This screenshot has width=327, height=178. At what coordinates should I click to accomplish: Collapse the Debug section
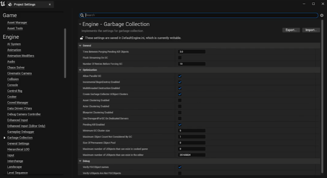[x=80, y=161]
